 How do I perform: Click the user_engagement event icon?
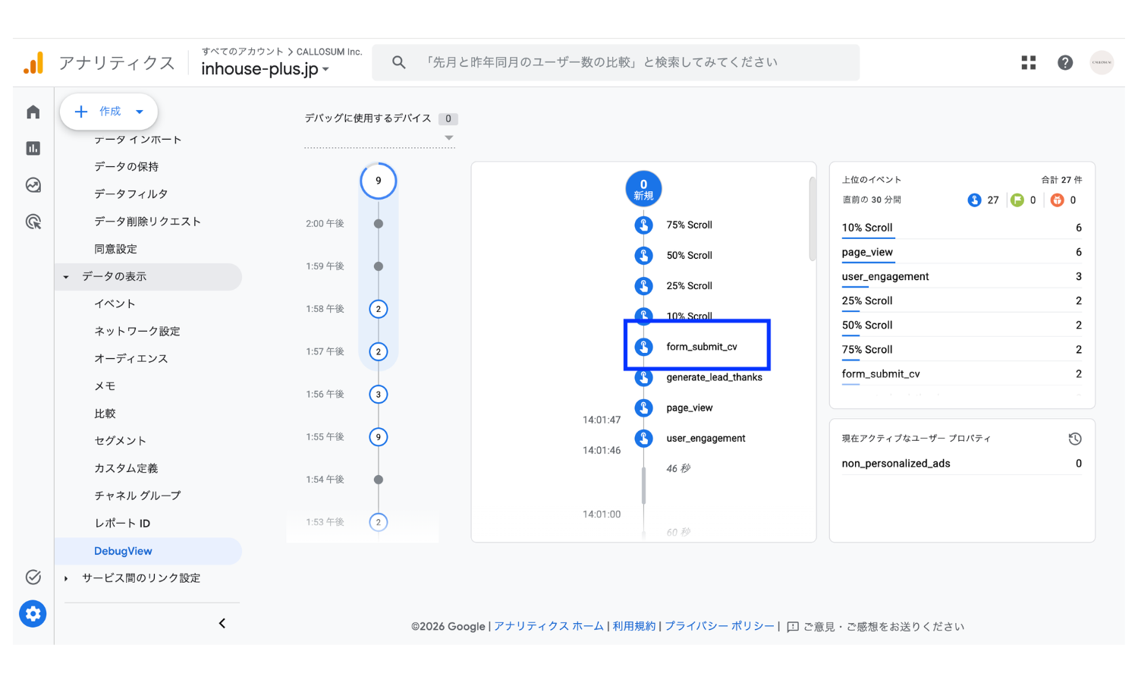coord(643,438)
